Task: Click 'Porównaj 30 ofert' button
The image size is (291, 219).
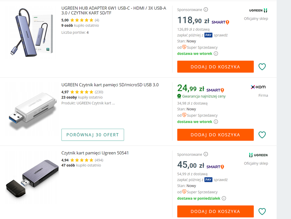Action: pyautogui.click(x=93, y=135)
